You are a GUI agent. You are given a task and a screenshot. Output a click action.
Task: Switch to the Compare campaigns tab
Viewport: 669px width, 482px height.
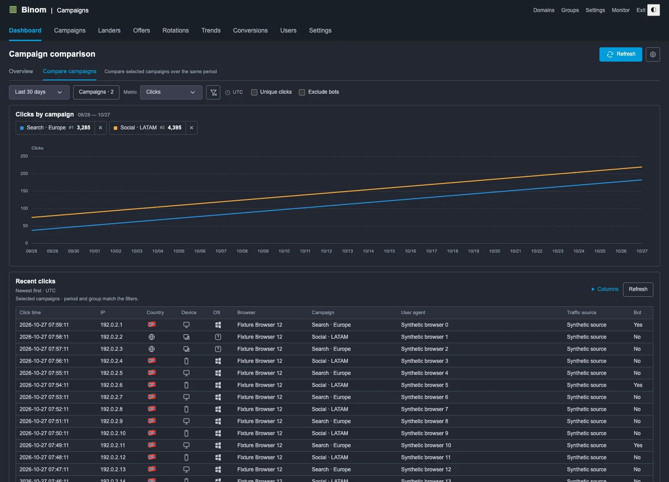click(70, 71)
